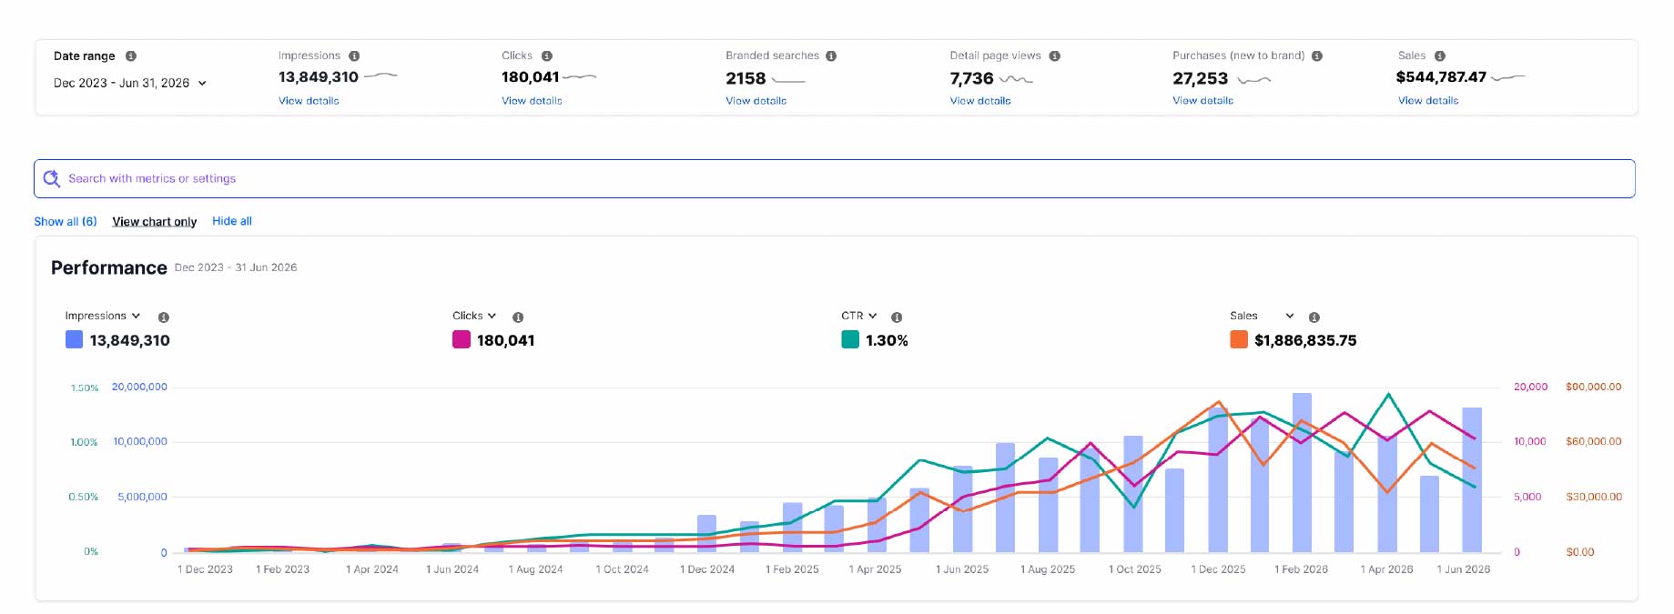Click info icon beside CTR chart metric
1674x614 pixels.
(897, 317)
